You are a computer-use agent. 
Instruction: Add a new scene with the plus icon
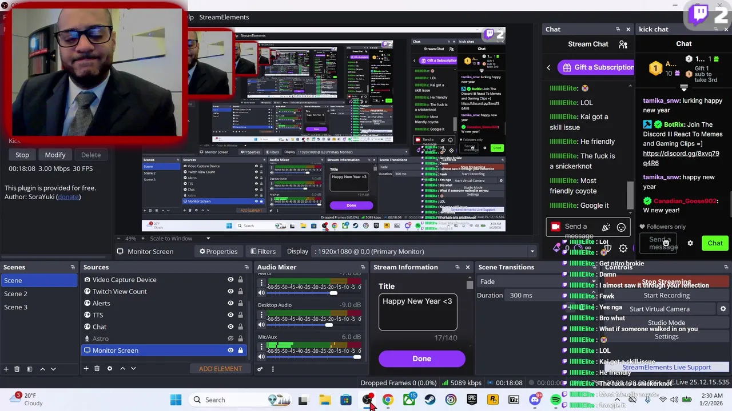tap(6, 369)
